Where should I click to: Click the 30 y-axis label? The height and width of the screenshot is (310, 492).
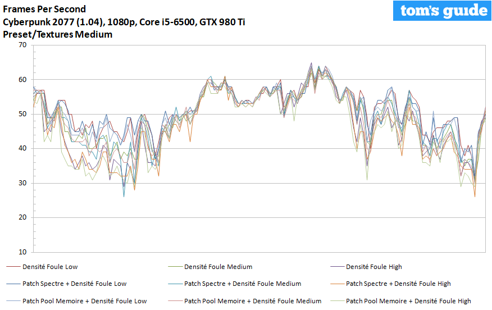tap(22, 183)
